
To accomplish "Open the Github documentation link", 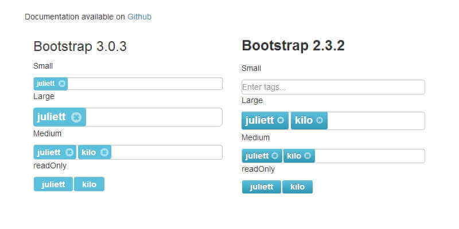I will pyautogui.click(x=139, y=17).
